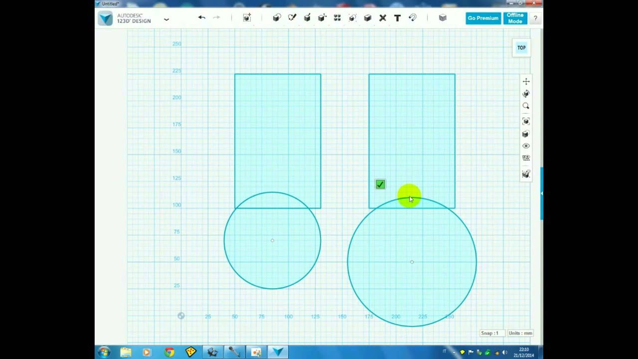Open the Grouping tools icon
Screen dimensions: 638x359
(x=352, y=18)
